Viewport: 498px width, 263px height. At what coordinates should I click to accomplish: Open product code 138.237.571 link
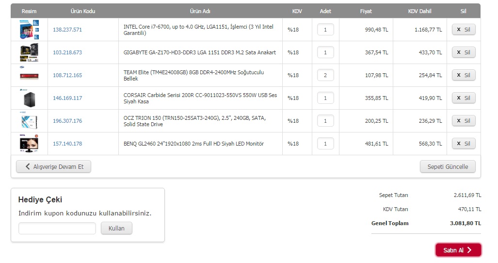click(67, 30)
